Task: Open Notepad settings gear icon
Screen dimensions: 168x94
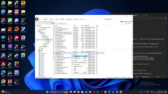Action: 166,18
